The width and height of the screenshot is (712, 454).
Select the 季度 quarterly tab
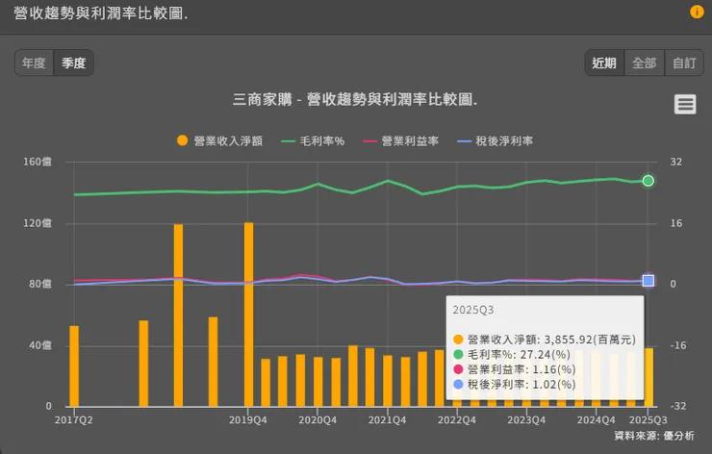pyautogui.click(x=73, y=63)
